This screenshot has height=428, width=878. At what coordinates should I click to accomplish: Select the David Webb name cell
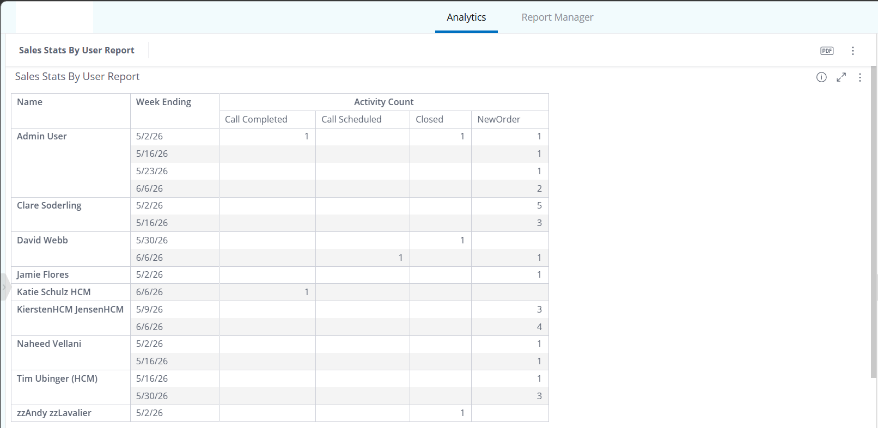(x=71, y=249)
